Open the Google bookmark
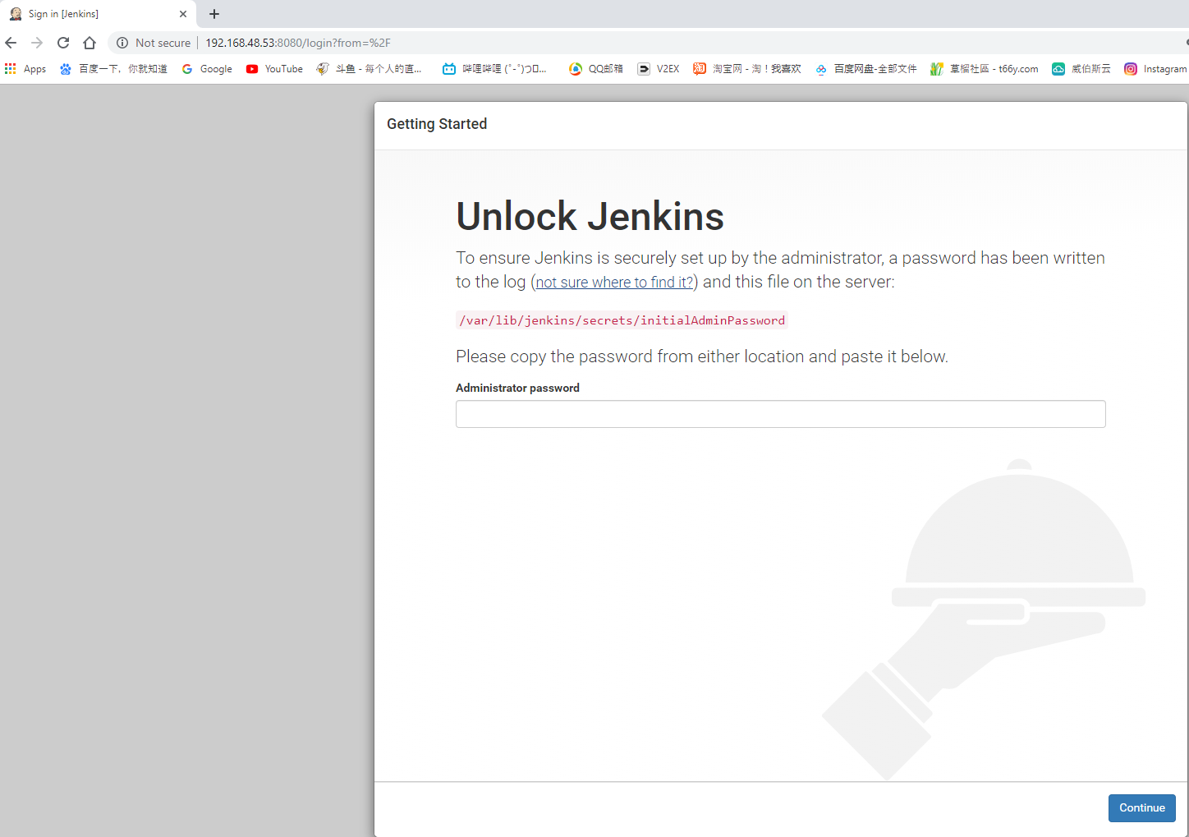Screen dimensions: 1189x837 point(207,69)
